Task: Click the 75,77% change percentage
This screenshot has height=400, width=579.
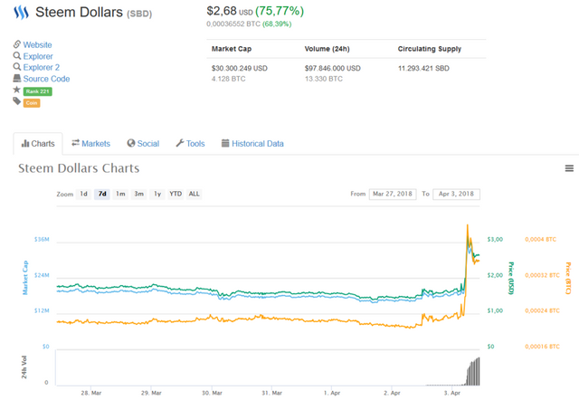Action: point(280,11)
